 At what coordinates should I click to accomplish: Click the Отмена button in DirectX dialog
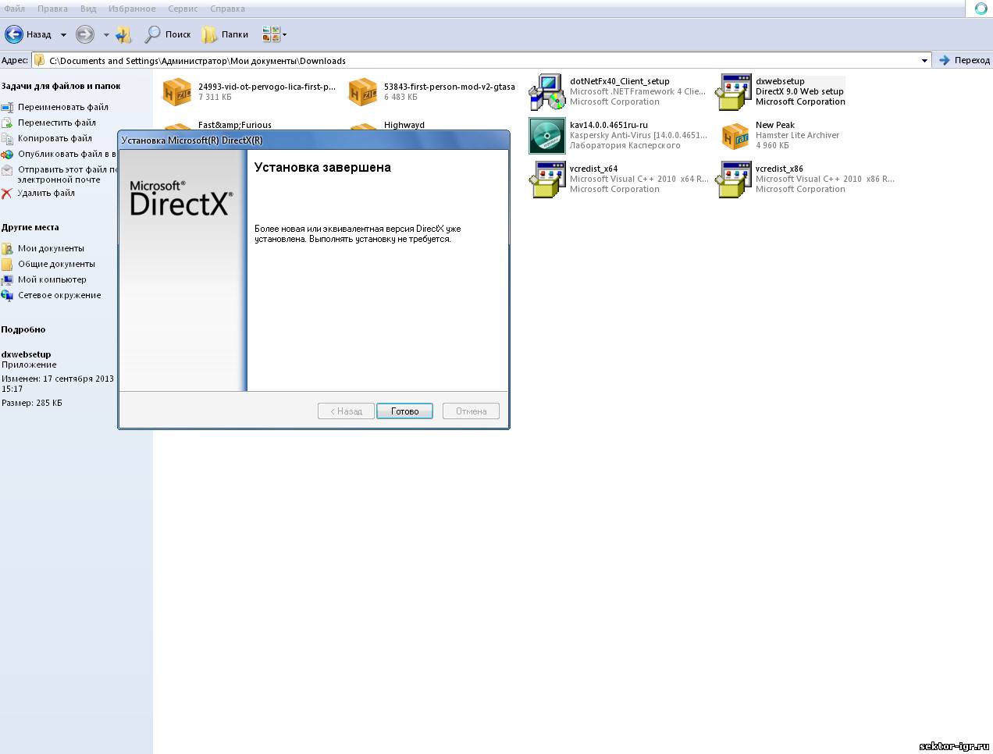[x=471, y=411]
